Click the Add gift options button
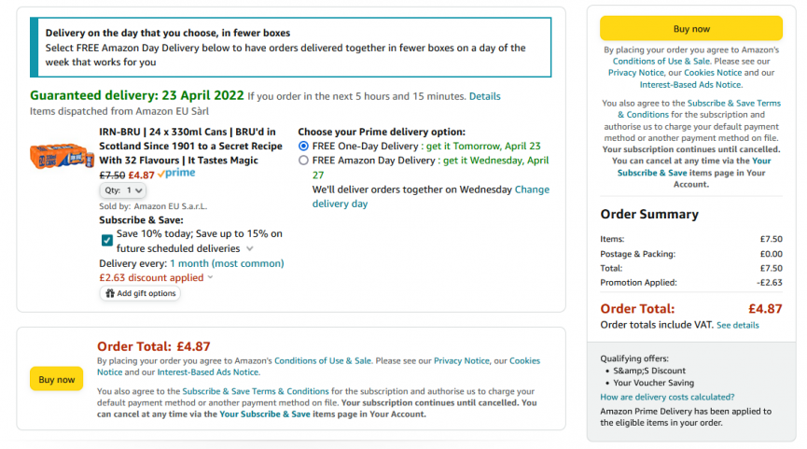The height and width of the screenshot is (449, 807). (x=140, y=293)
